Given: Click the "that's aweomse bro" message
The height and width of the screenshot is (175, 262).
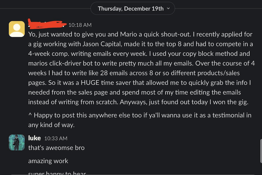Looking at the screenshot, I should (56, 148).
